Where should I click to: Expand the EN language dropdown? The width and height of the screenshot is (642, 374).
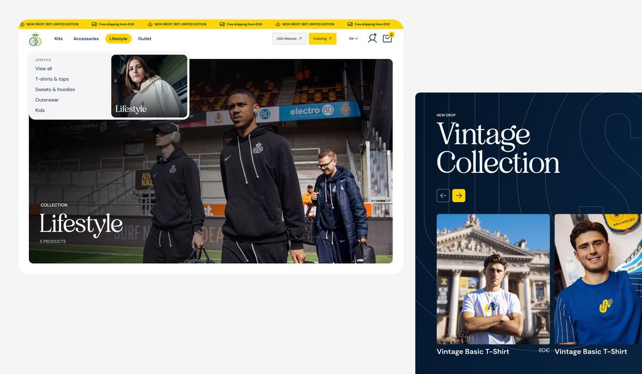[x=354, y=39]
